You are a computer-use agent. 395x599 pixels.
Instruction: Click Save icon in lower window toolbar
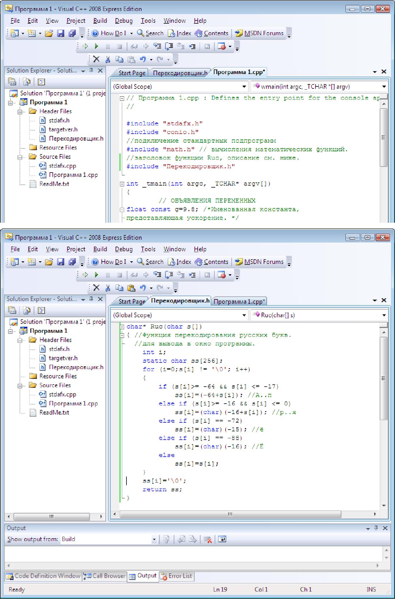(x=61, y=262)
